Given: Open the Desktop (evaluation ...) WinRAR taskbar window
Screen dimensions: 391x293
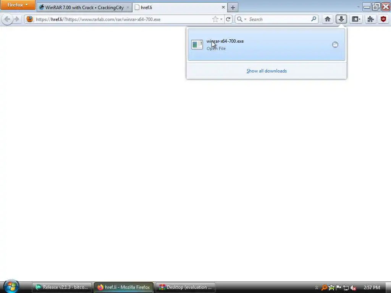Looking at the screenshot, I should coord(186,287).
